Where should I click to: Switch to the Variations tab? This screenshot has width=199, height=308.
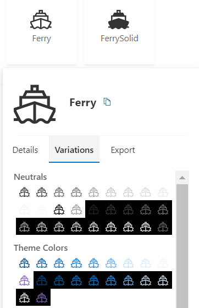[x=74, y=149]
